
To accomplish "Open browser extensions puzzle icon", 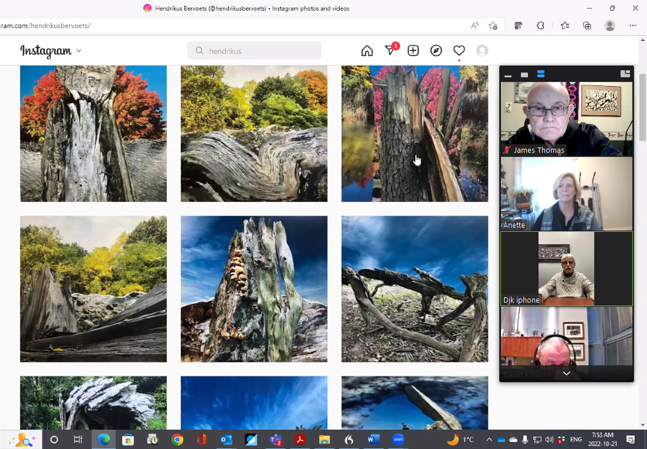I will [540, 25].
